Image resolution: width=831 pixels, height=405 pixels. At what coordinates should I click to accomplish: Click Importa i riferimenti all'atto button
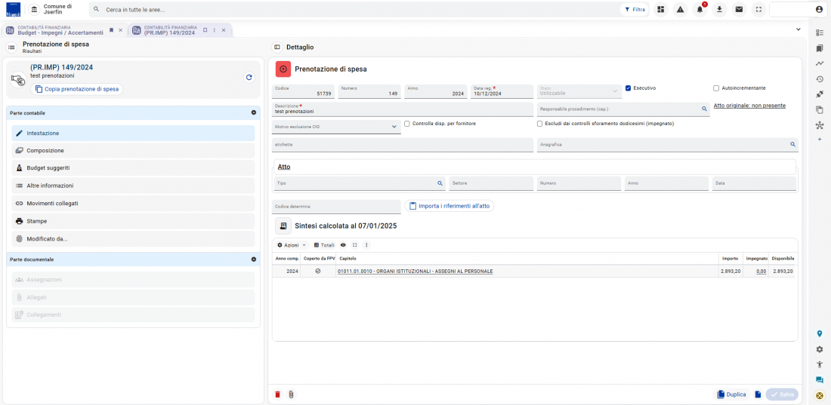[x=449, y=205]
